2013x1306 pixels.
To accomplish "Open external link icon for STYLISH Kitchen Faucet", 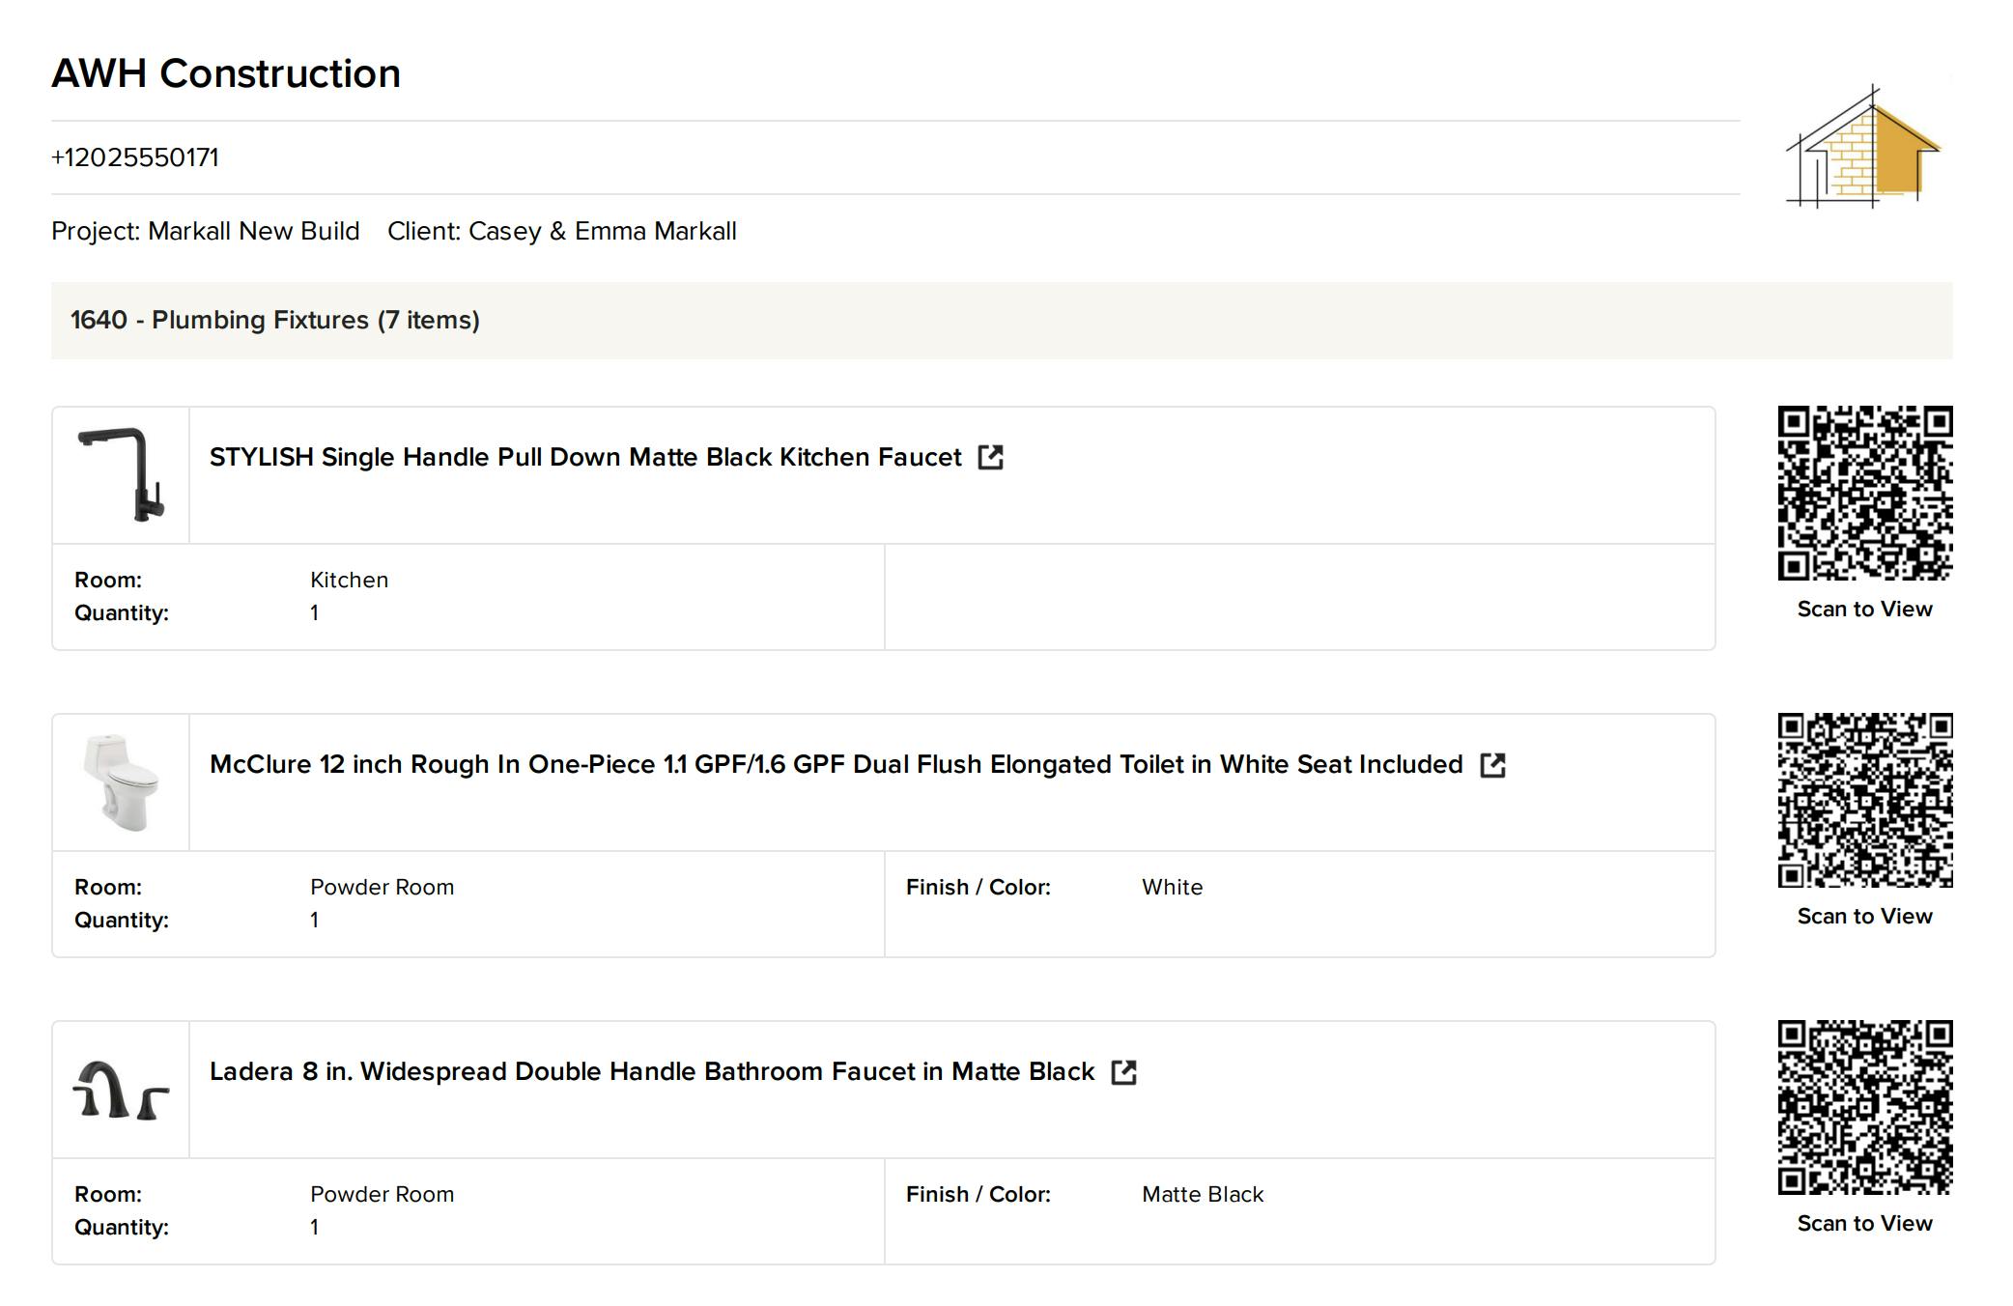I will 991,457.
